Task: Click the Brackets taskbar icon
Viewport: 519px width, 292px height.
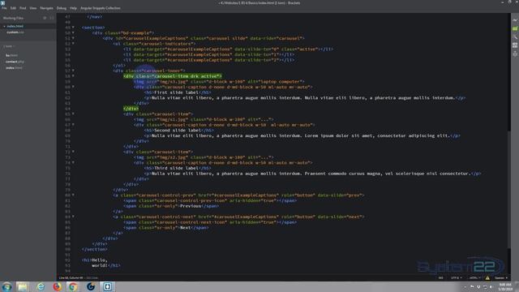Action: coord(107,286)
